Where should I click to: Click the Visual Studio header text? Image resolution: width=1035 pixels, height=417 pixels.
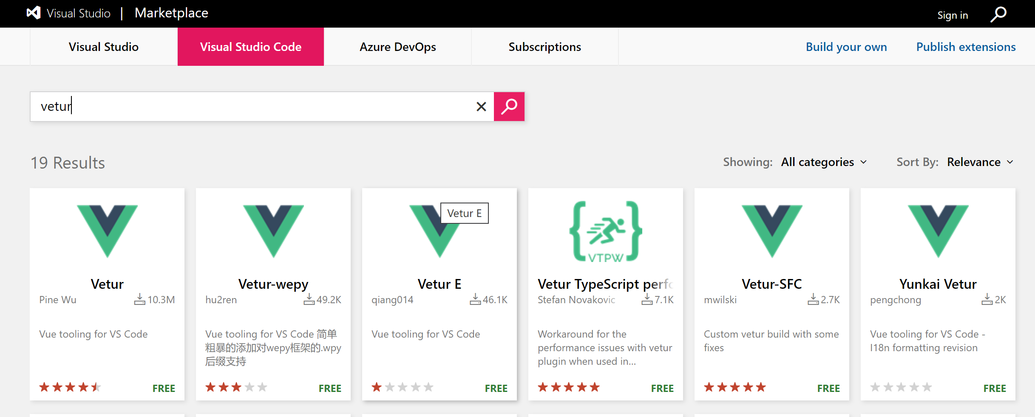[79, 13]
